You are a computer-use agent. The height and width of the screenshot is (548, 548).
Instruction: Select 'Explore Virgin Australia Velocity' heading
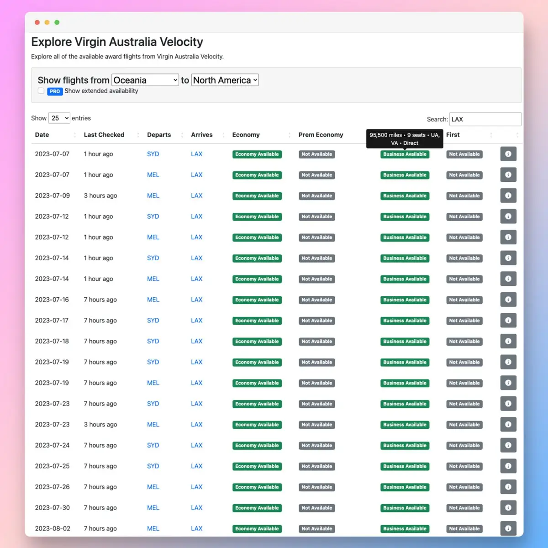click(117, 42)
